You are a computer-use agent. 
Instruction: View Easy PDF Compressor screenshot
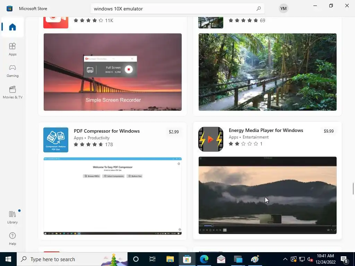coord(113,196)
